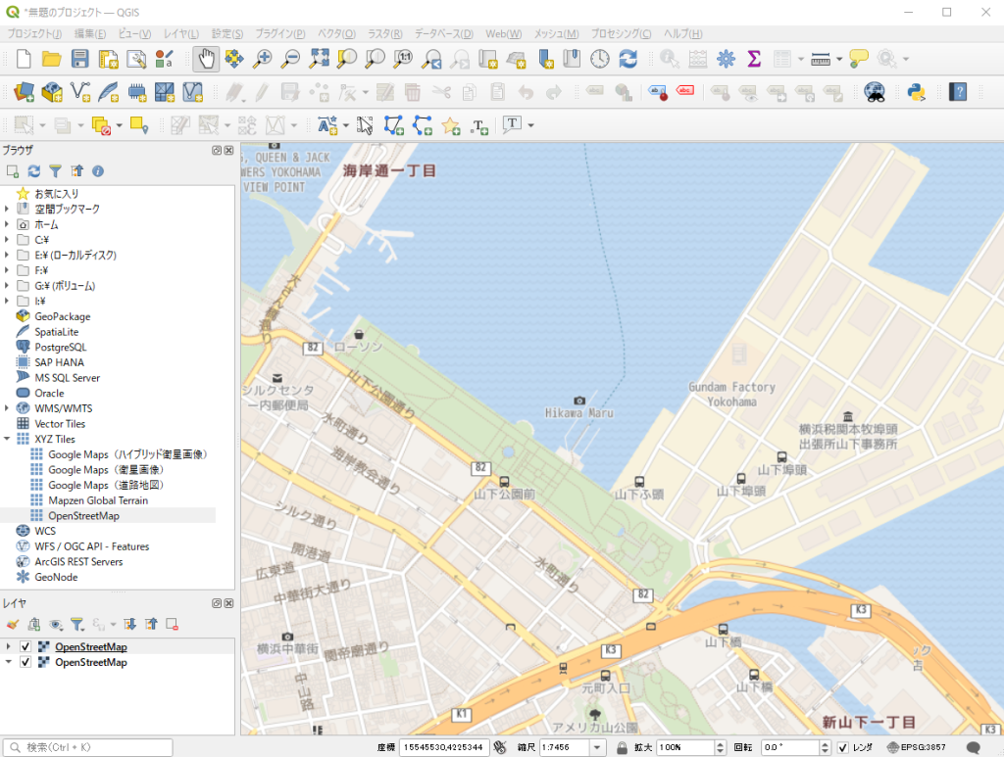Open the Layer Styling panel brush icon

click(12, 624)
